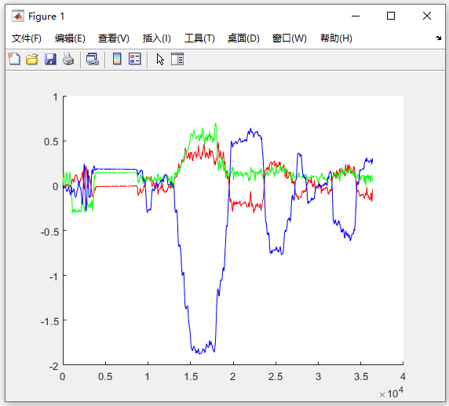Open the 编辑(E) menu
Image resolution: width=449 pixels, height=406 pixels.
click(70, 38)
